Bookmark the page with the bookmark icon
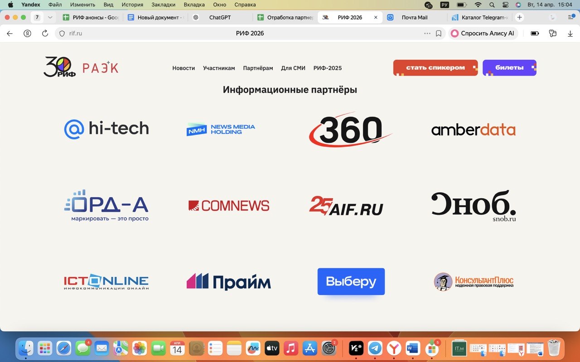 (439, 33)
